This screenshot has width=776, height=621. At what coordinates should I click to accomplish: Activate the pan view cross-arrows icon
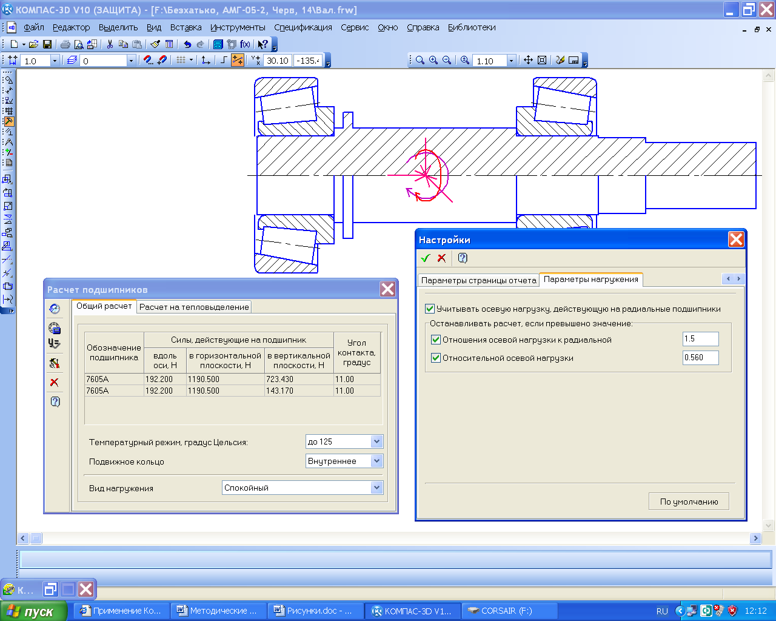point(528,61)
